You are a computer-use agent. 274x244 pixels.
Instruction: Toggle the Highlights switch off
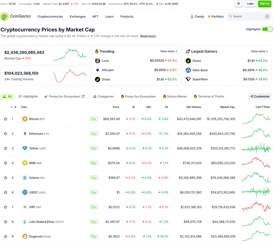point(267,29)
